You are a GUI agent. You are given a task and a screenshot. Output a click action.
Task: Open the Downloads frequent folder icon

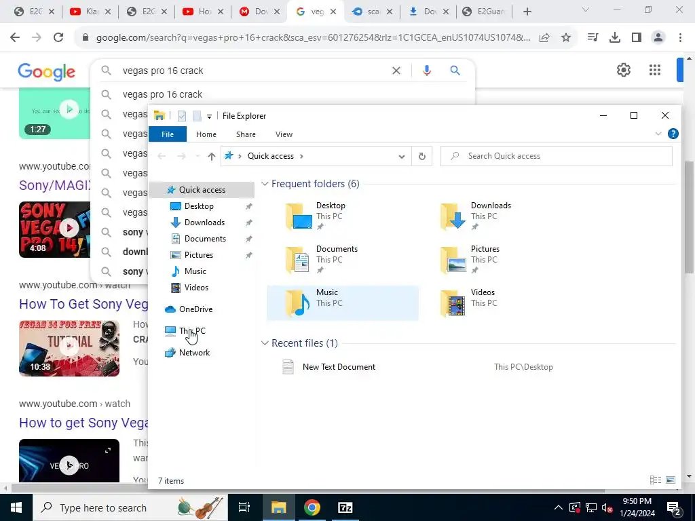[x=453, y=216]
